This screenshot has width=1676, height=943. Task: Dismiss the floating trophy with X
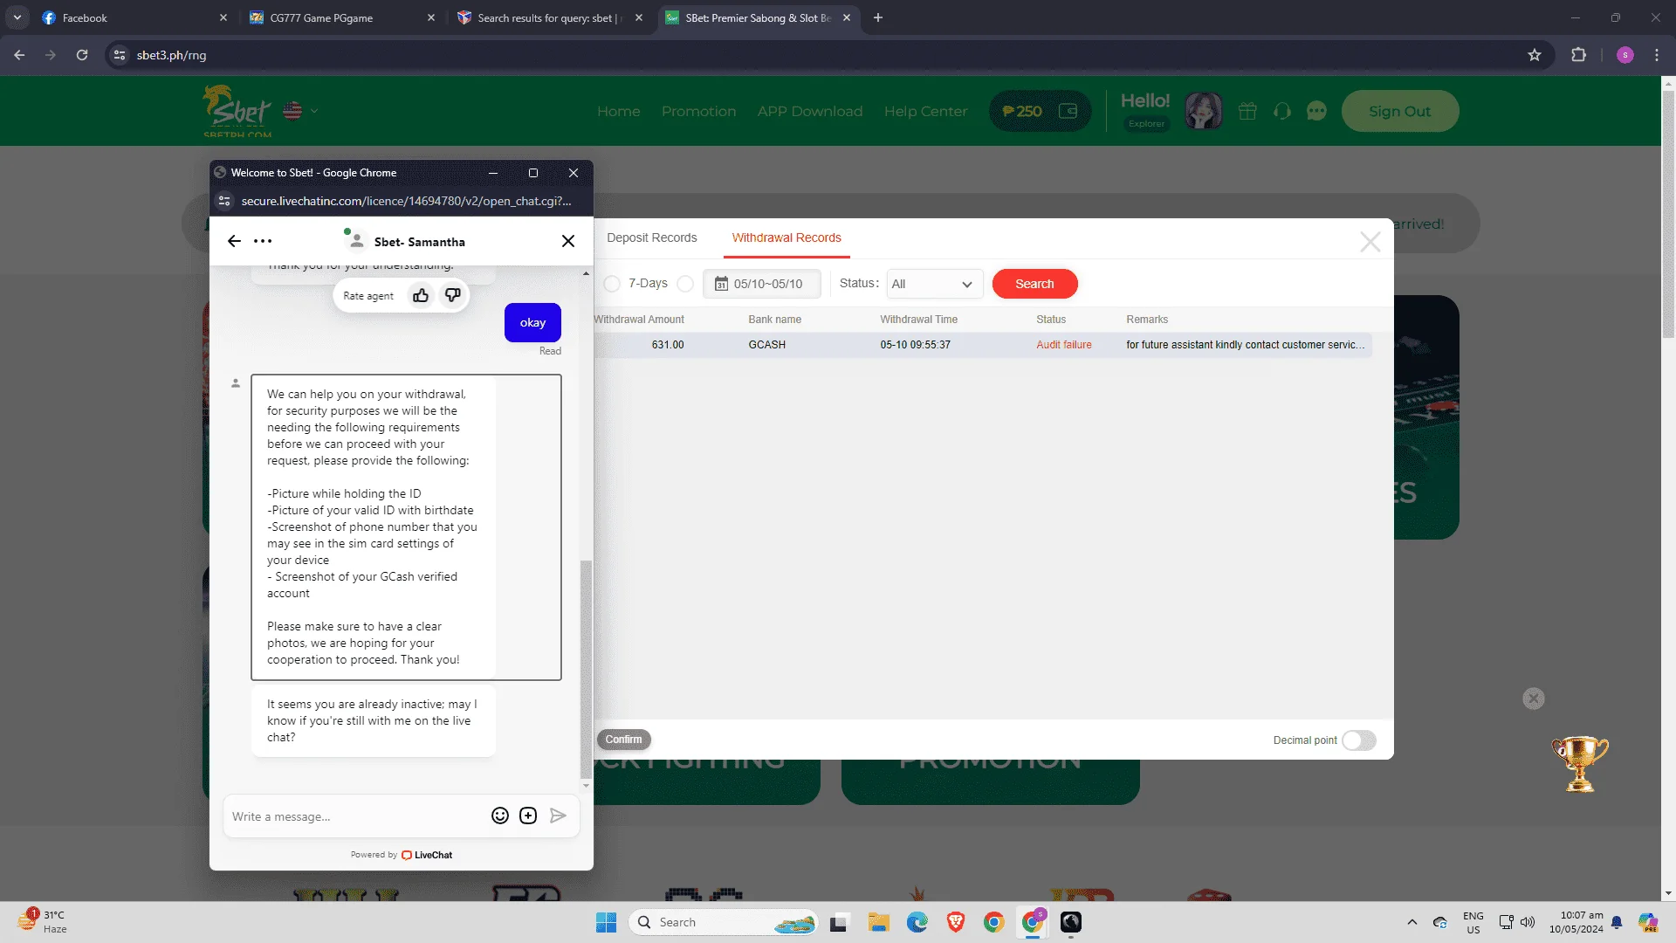[x=1534, y=699]
